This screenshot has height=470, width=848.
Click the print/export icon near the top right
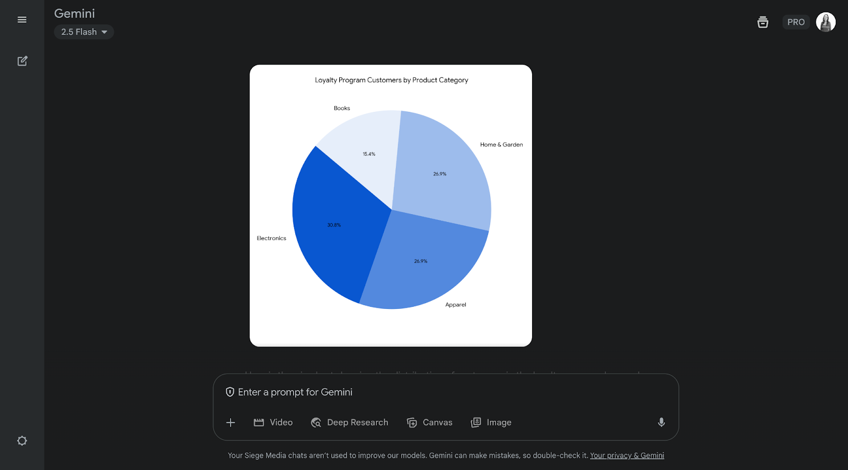tap(763, 22)
